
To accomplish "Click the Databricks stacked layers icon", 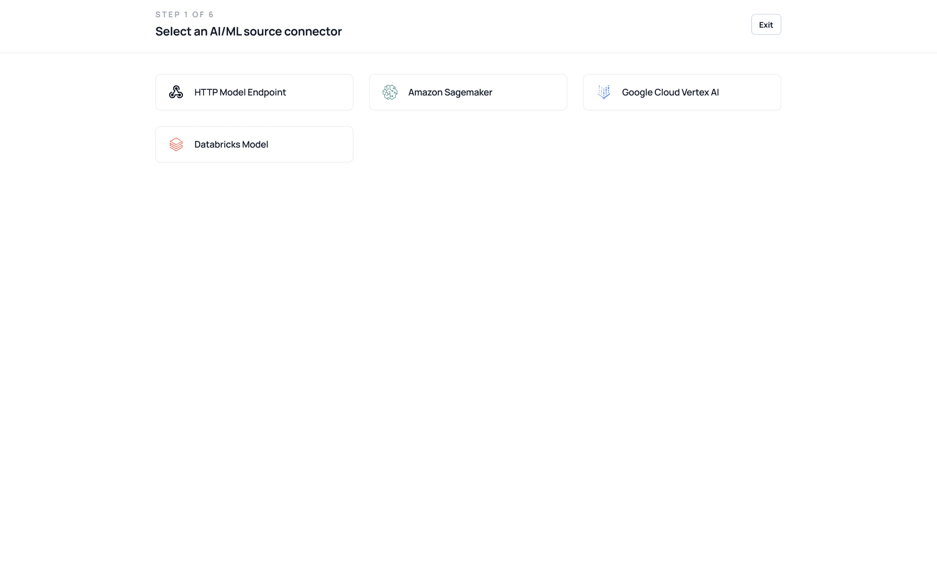I will (x=176, y=144).
